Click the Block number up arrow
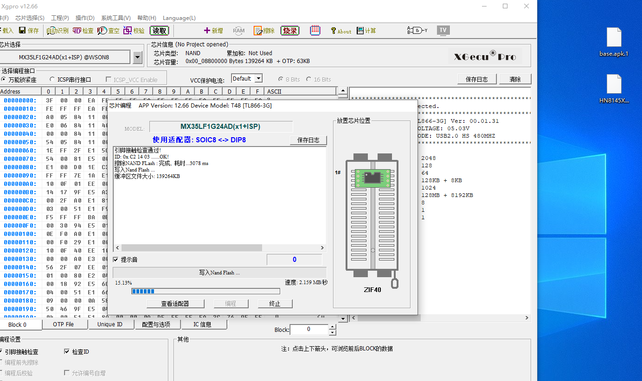The width and height of the screenshot is (642, 381). click(332, 327)
